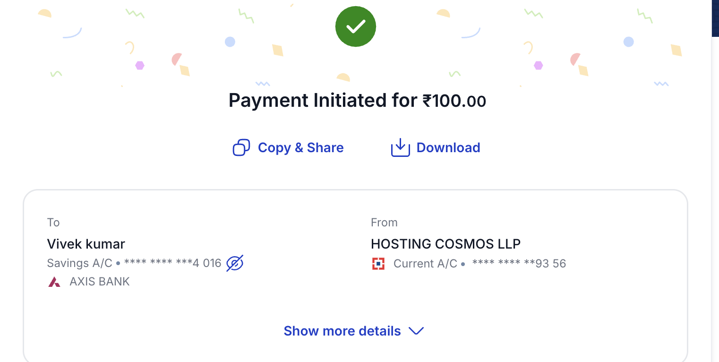Click the Payment Initiated heading
Image resolution: width=719 pixels, height=362 pixels.
tap(323, 101)
